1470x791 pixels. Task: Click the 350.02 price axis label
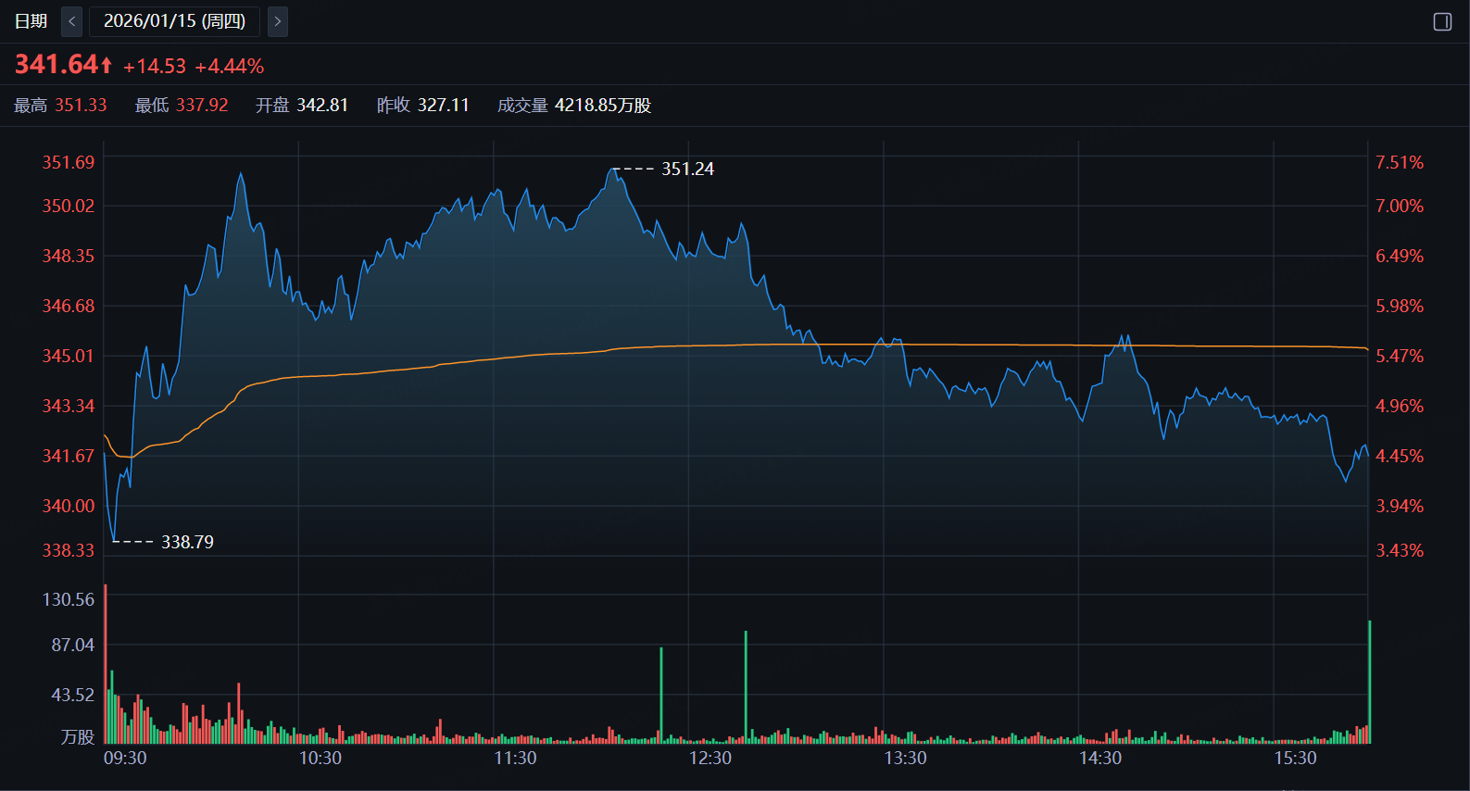pos(69,206)
